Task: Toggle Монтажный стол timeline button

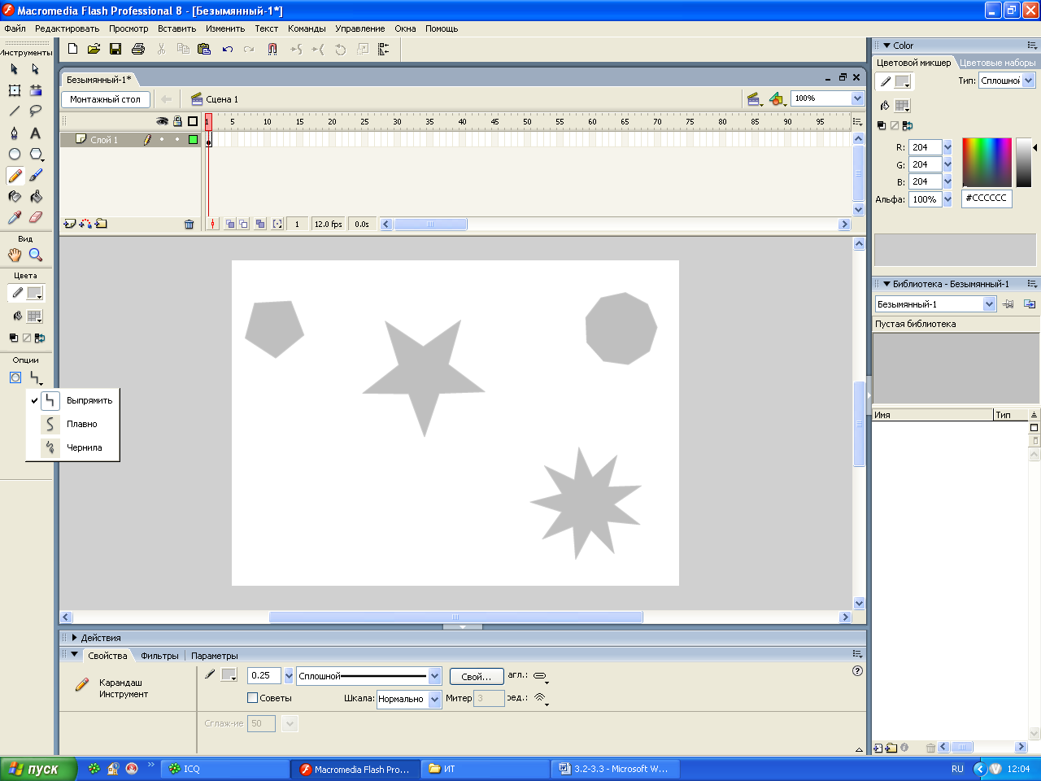Action: click(105, 99)
